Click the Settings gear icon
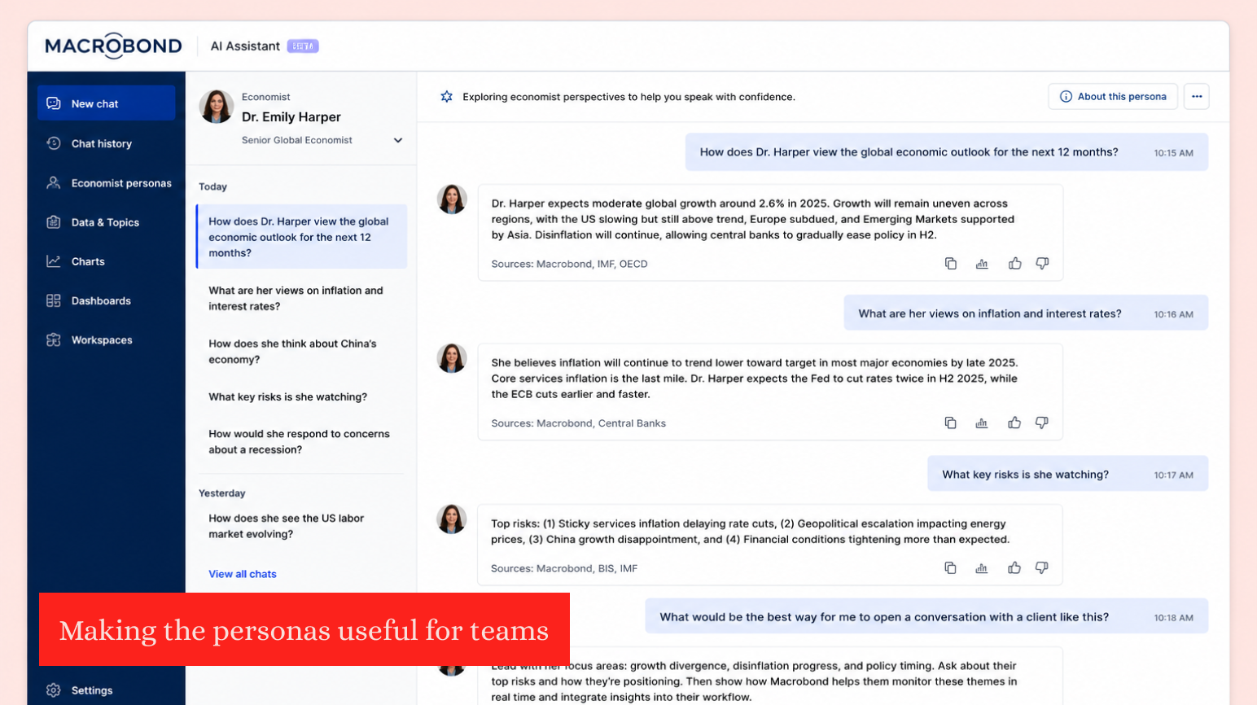The image size is (1257, 705). coord(54,690)
